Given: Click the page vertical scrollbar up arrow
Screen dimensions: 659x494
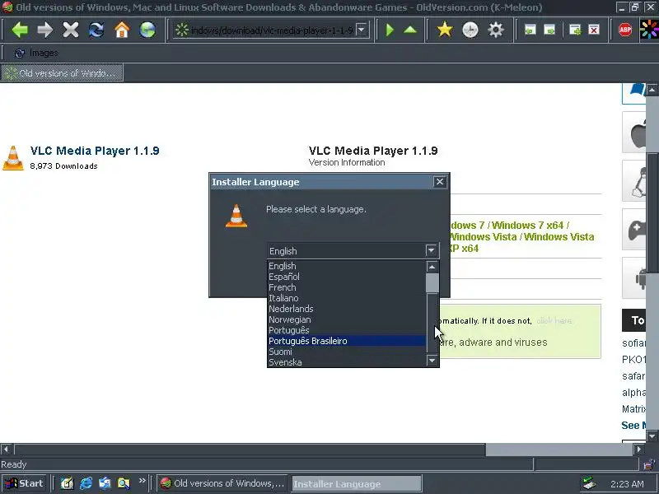Looking at the screenshot, I should tap(652, 90).
